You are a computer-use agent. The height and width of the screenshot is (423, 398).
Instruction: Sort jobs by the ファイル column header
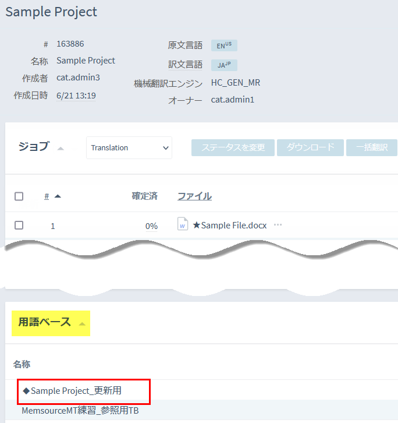(194, 196)
